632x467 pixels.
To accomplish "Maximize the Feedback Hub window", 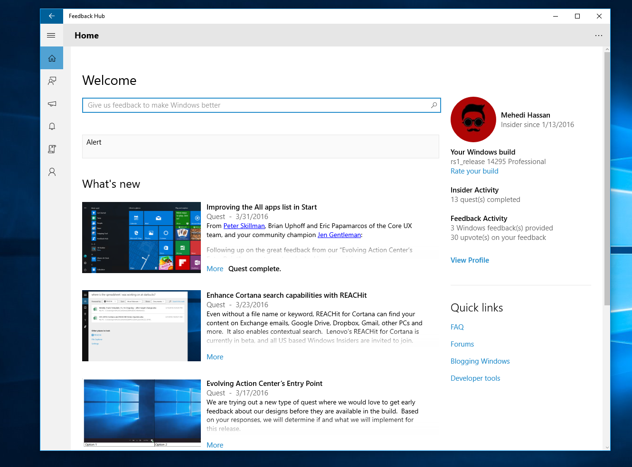I will (577, 16).
